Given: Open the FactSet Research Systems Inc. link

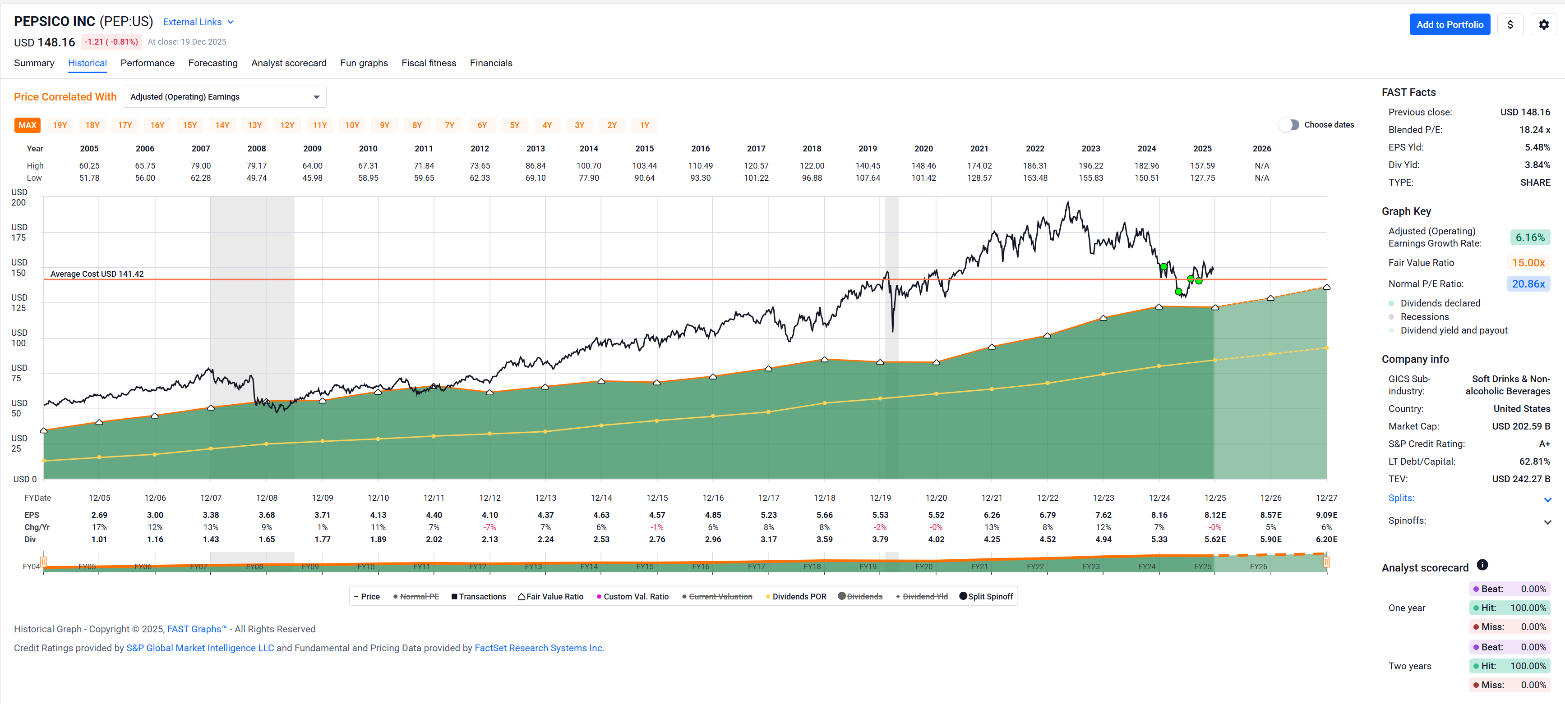Looking at the screenshot, I should click(x=538, y=648).
